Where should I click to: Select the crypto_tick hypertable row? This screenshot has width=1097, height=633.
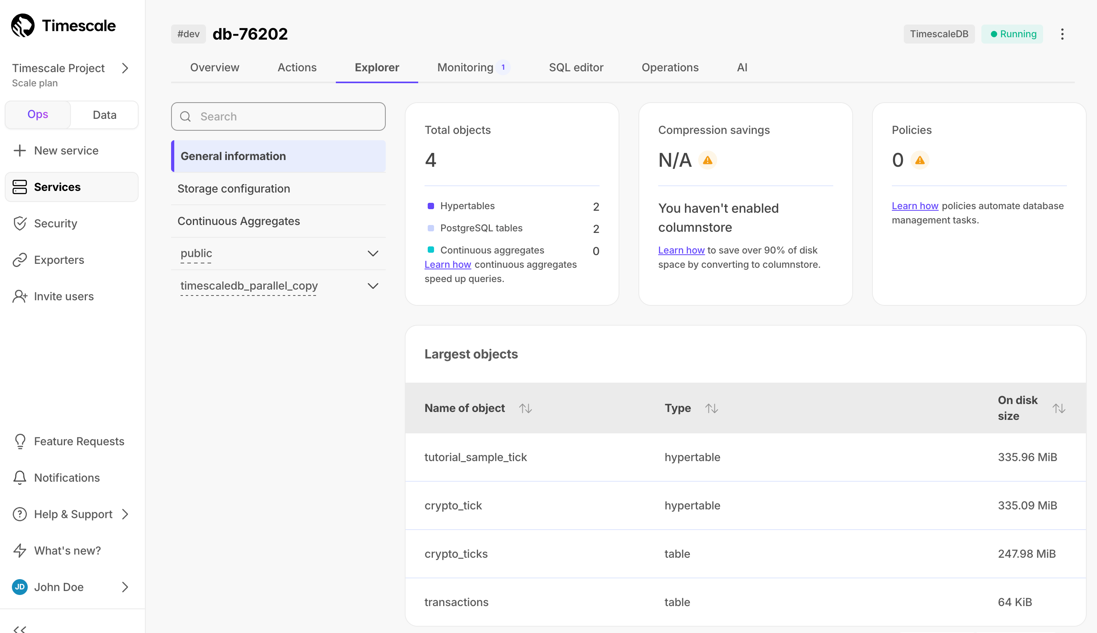tap(745, 505)
